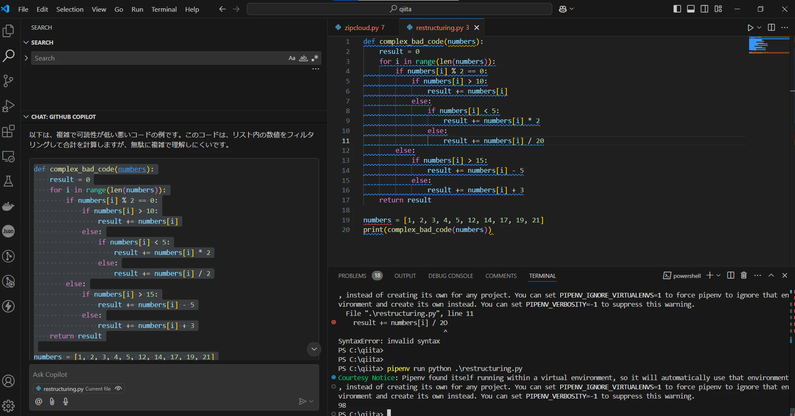Open Run and Debug view
The image size is (795, 416).
[x=8, y=106]
